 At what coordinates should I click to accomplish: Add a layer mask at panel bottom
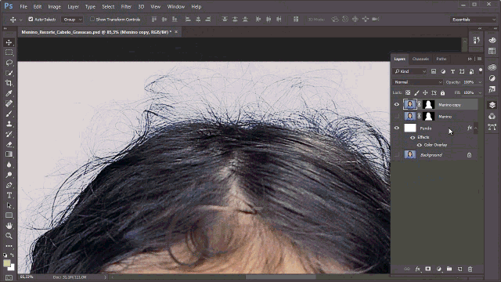tap(428, 269)
